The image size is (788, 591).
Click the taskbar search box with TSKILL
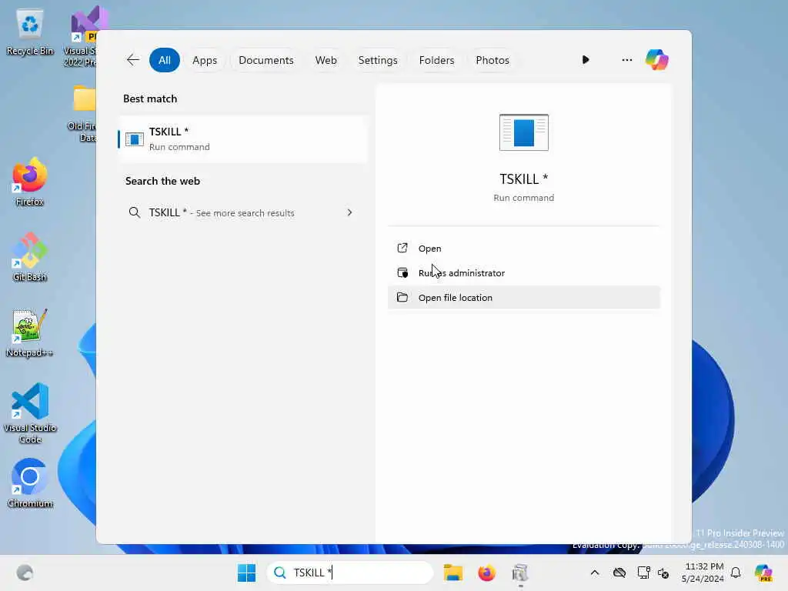coord(350,573)
